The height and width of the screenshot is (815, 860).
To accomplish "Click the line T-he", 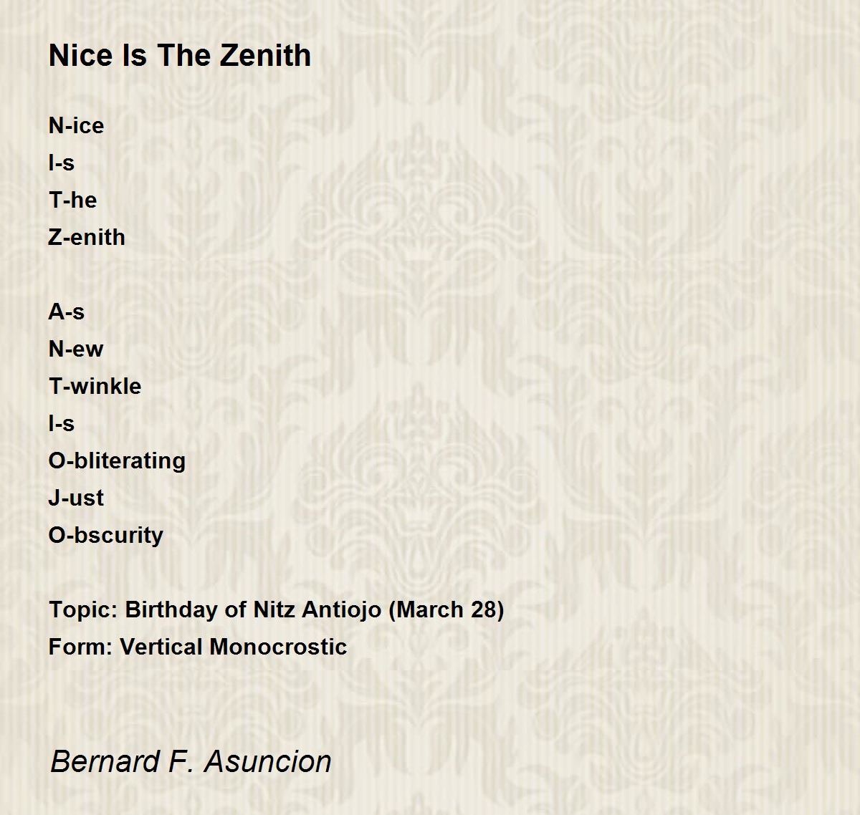I will point(72,200).
